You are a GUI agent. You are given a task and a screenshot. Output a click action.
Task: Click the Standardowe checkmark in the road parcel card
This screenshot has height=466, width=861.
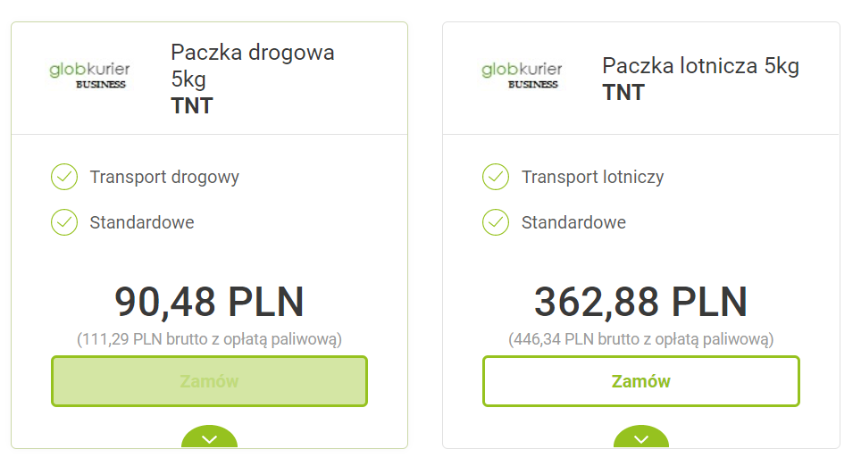tap(64, 222)
